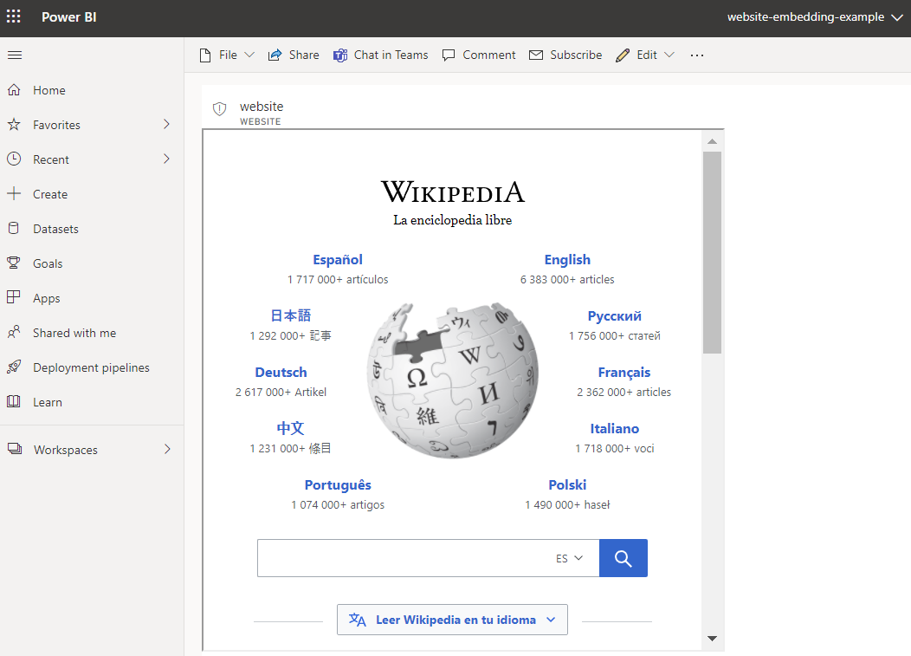This screenshot has width=911, height=656.
Task: Open the Edit menu
Action: pos(645,55)
